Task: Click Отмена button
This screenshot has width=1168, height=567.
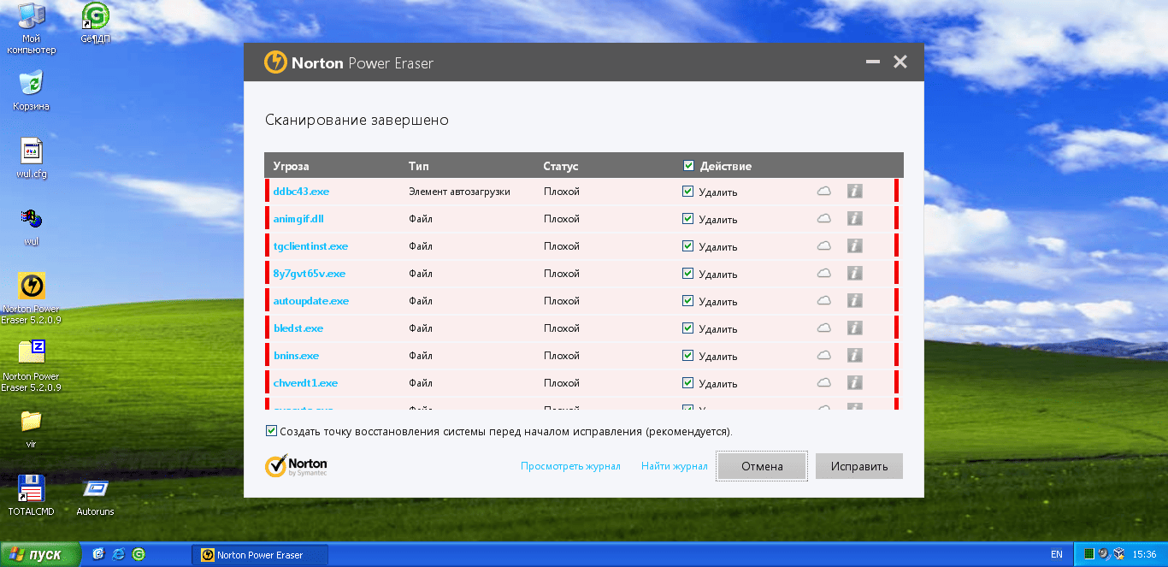Action: point(762,466)
